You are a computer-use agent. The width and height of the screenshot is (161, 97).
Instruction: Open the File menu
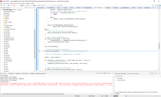(x=2, y=3)
